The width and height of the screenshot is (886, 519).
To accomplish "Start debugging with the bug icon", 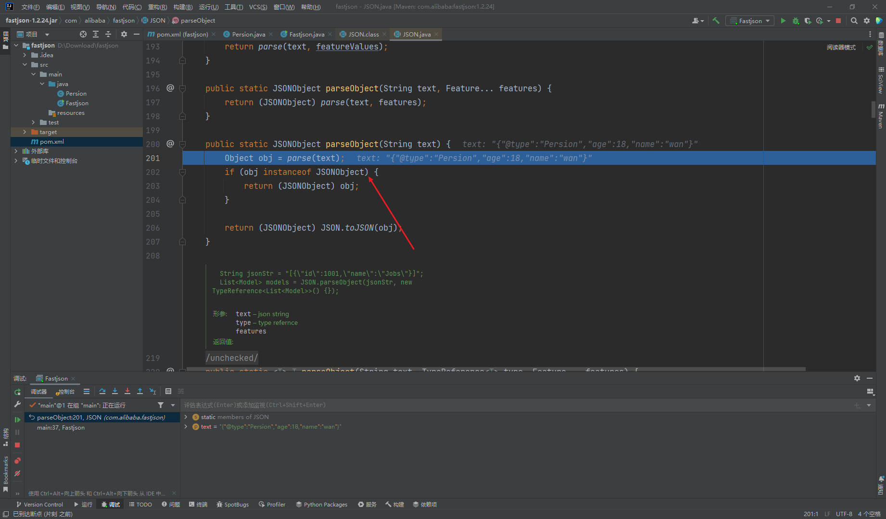I will [796, 21].
